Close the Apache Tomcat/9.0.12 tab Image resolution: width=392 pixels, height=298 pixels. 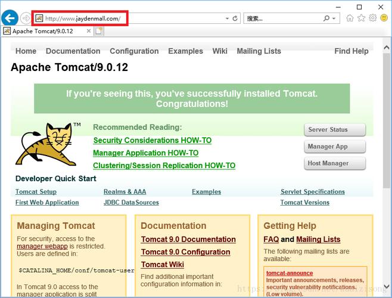(89, 31)
